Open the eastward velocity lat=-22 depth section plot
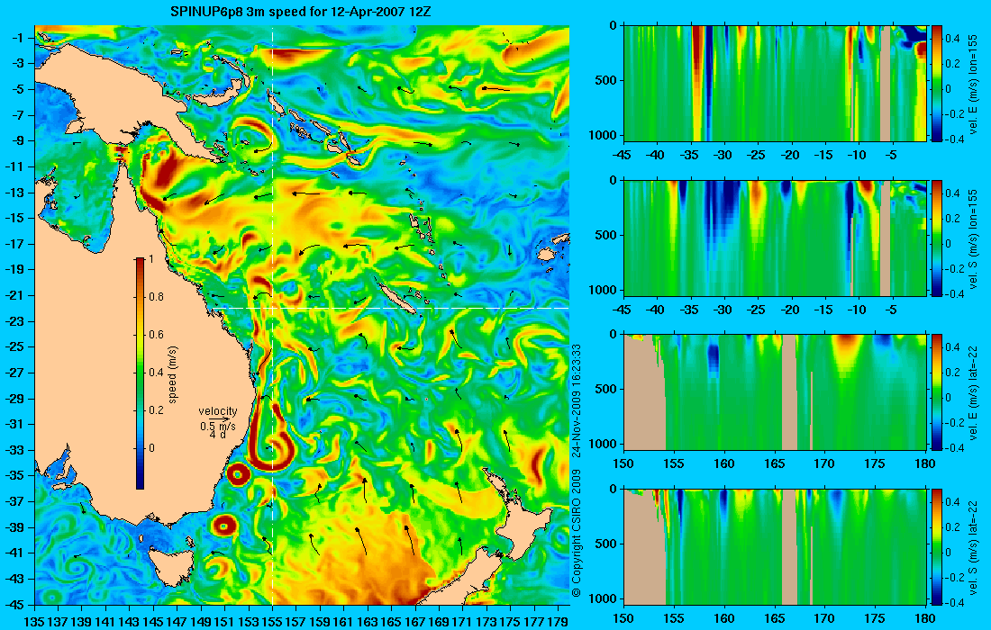 pos(775,392)
